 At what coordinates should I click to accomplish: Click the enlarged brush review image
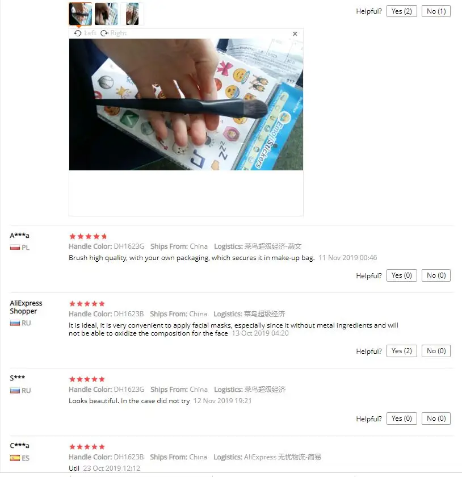pyautogui.click(x=186, y=104)
